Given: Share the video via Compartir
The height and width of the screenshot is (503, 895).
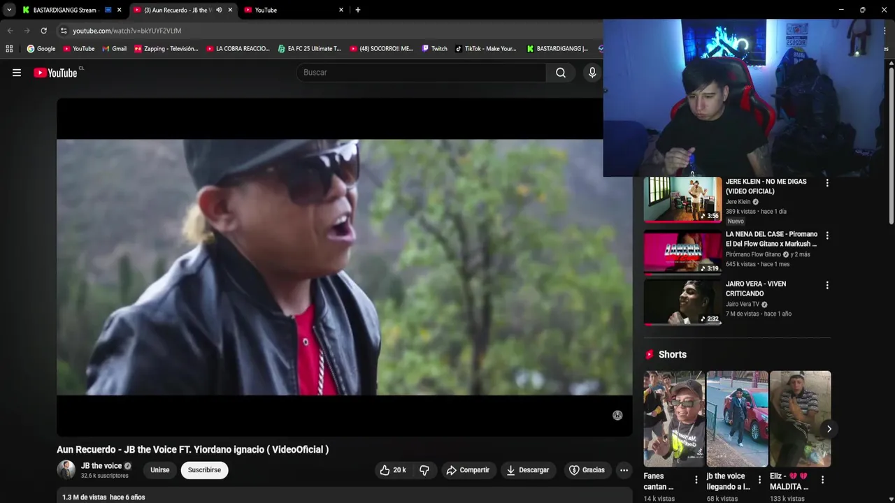Looking at the screenshot, I should [x=468, y=470].
